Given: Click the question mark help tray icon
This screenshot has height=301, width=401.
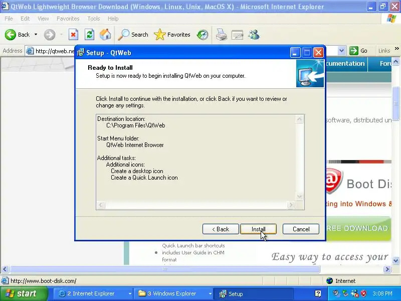Looking at the screenshot, I should 318,293.
